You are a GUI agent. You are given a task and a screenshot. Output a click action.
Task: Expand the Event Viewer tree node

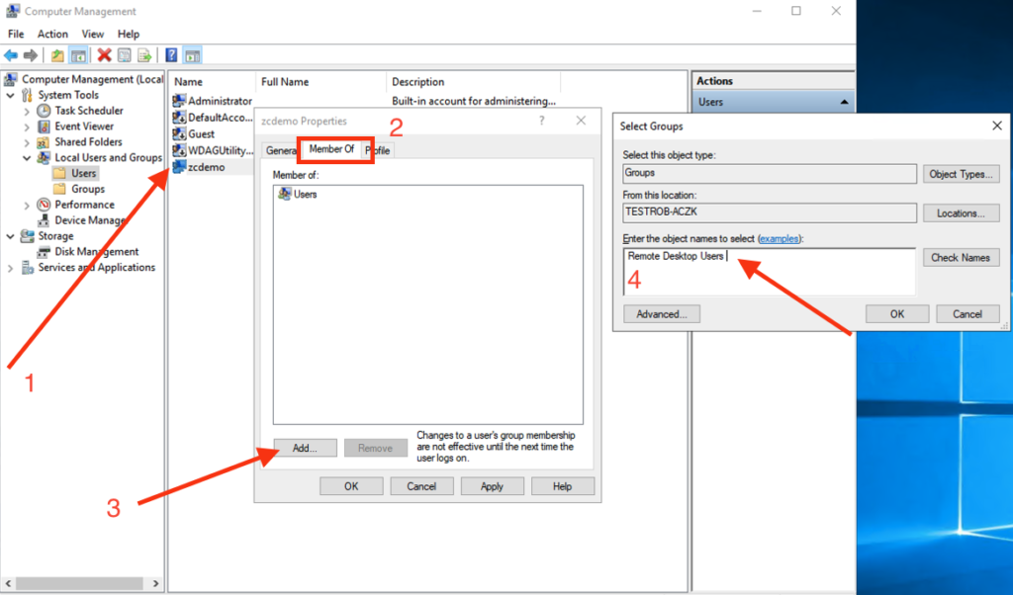point(27,127)
